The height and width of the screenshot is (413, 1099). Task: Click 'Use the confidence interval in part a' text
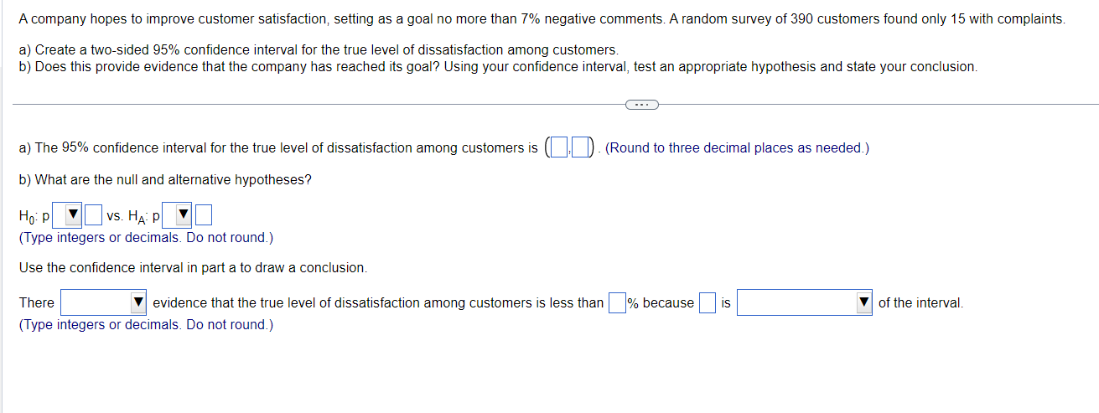[193, 268]
